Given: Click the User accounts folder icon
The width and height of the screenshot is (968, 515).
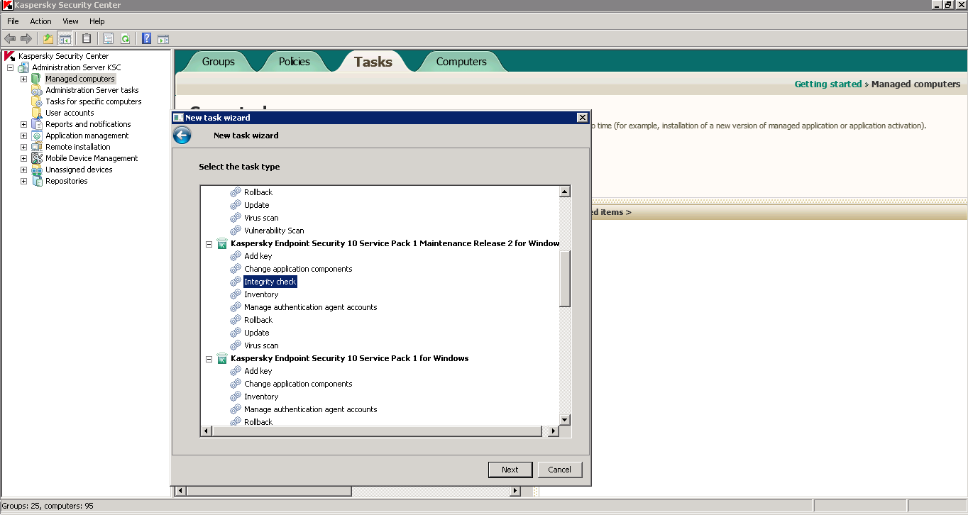Looking at the screenshot, I should click(x=37, y=113).
